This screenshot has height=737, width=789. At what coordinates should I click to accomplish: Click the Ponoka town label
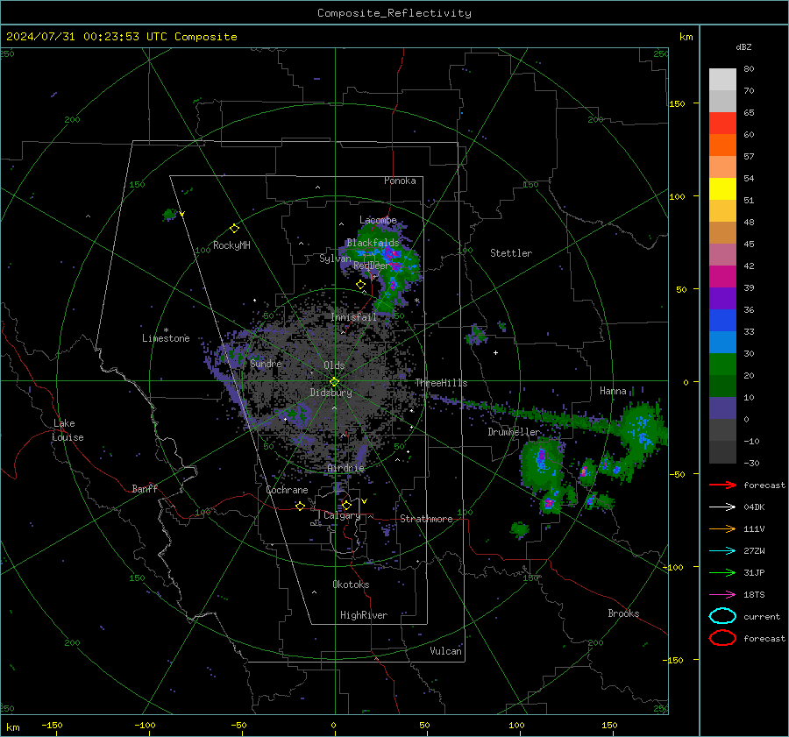tap(400, 181)
